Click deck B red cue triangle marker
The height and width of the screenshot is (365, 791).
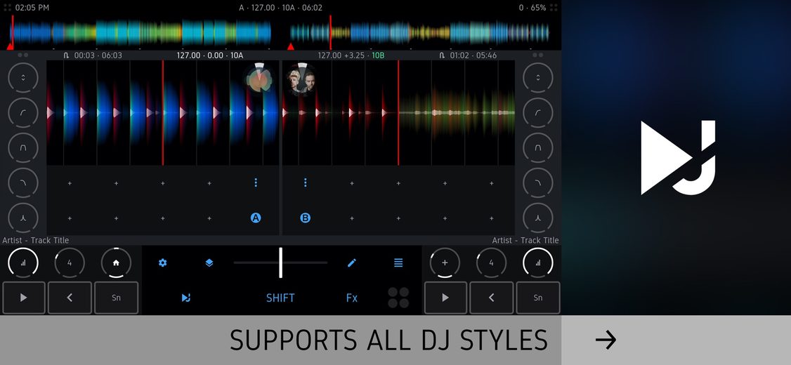click(x=291, y=46)
